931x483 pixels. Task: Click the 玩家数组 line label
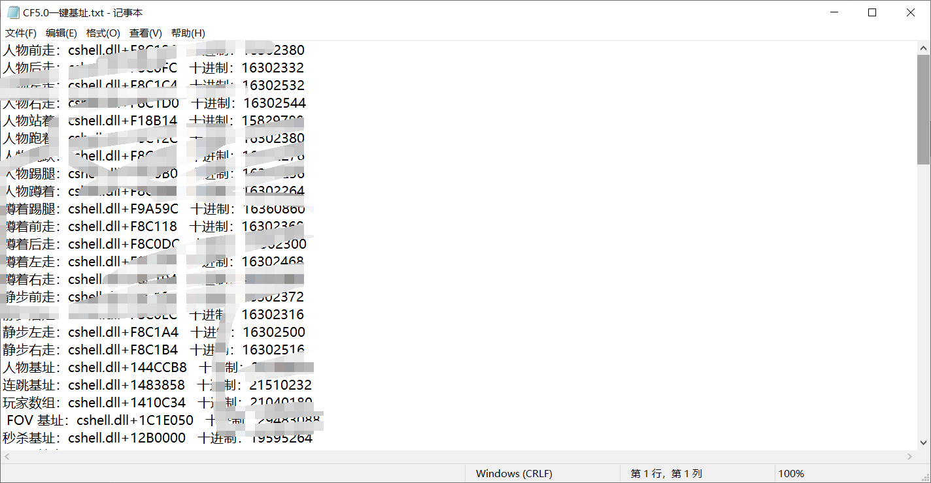31,403
